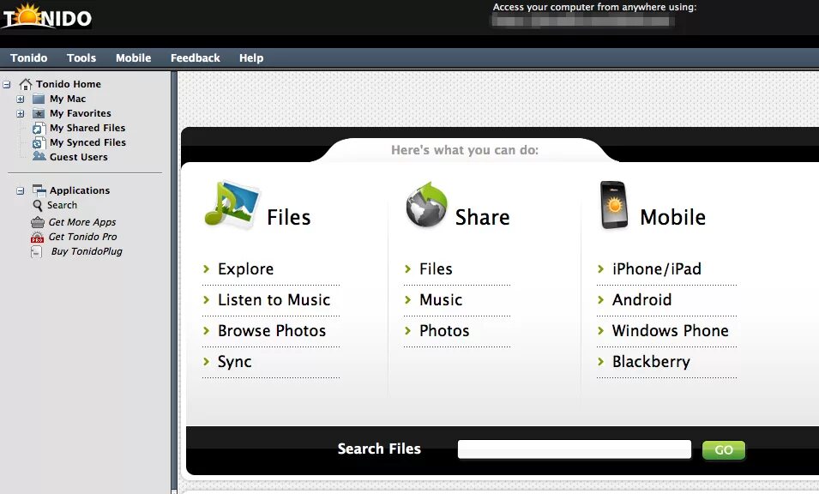Click the Listen to Music link

[274, 299]
